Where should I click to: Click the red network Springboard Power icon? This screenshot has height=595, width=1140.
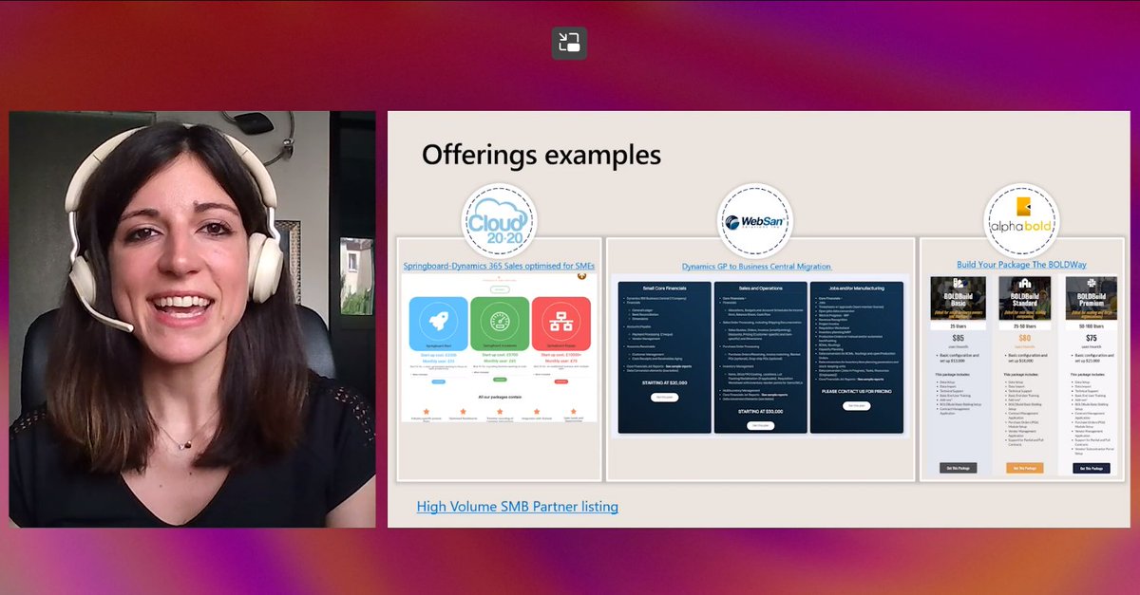[560, 324]
